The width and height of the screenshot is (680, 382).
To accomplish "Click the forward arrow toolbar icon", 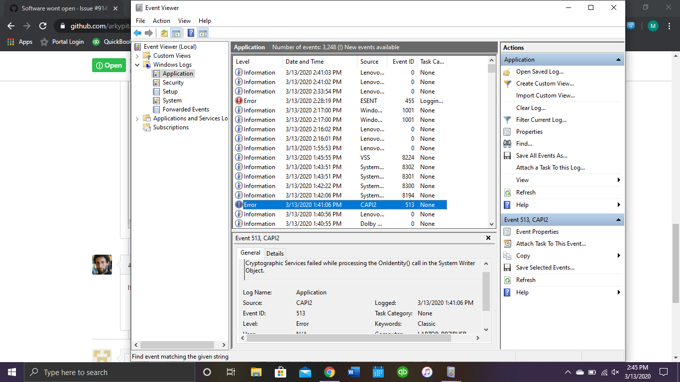I will coord(148,33).
